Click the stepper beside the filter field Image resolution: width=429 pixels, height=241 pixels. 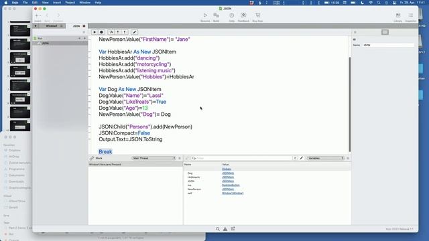[295, 158]
